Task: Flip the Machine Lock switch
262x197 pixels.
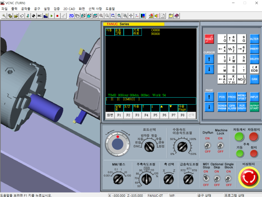Action: tap(221, 145)
